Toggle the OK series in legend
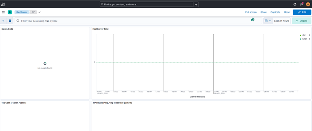312x131 pixels. pyautogui.click(x=303, y=35)
